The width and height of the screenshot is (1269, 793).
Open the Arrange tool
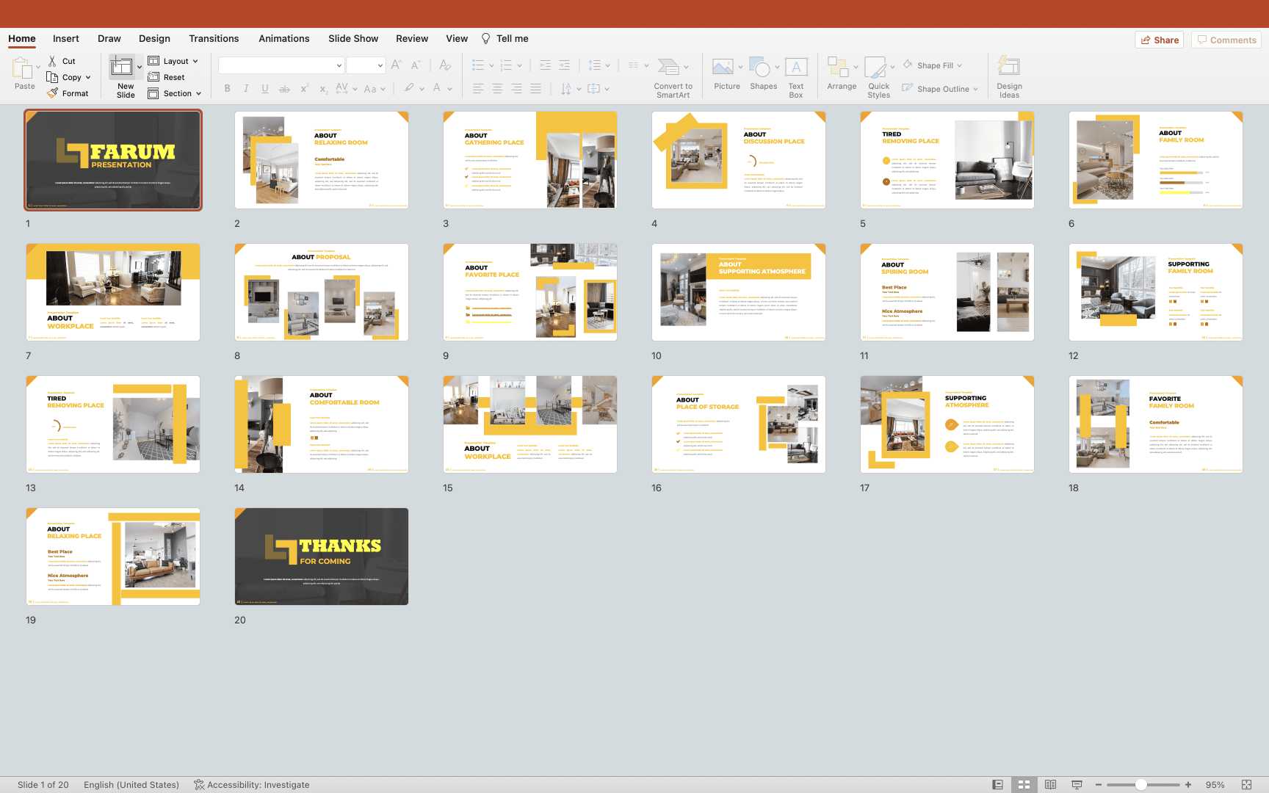click(838, 68)
